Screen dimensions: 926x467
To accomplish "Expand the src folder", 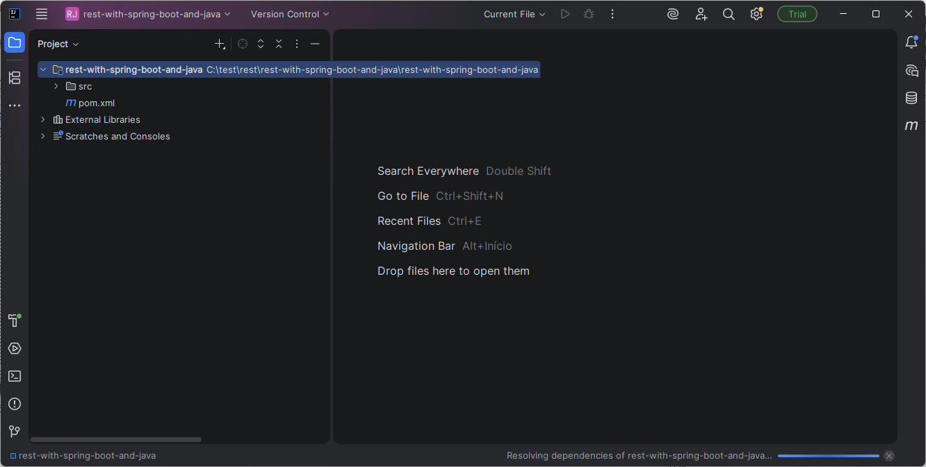I will pos(56,86).
